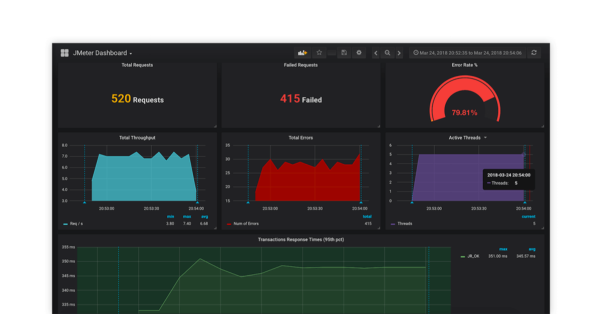Click the Active Threads tooltip showing Threads: 5
The image size is (601, 314).
pyautogui.click(x=509, y=179)
